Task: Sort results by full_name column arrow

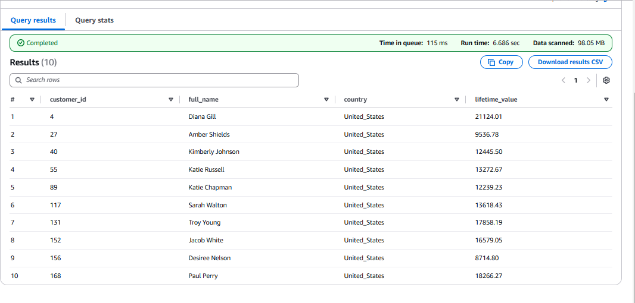Action: (x=326, y=100)
